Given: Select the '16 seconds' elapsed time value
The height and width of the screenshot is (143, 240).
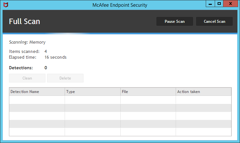Looking at the screenshot, I should (56, 57).
